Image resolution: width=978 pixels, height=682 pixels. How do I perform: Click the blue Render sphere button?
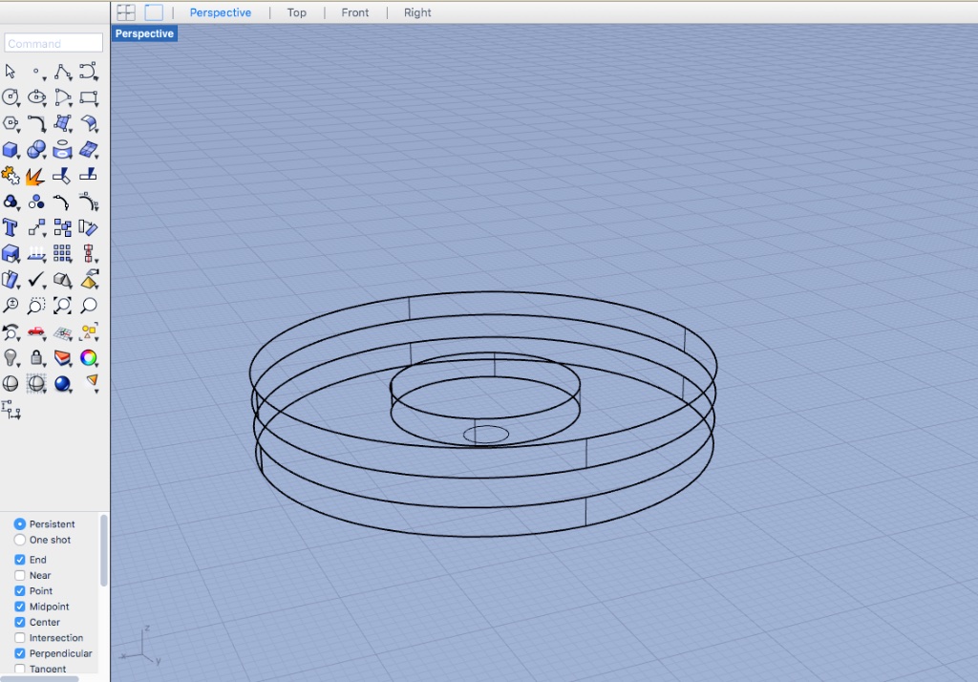(x=62, y=384)
